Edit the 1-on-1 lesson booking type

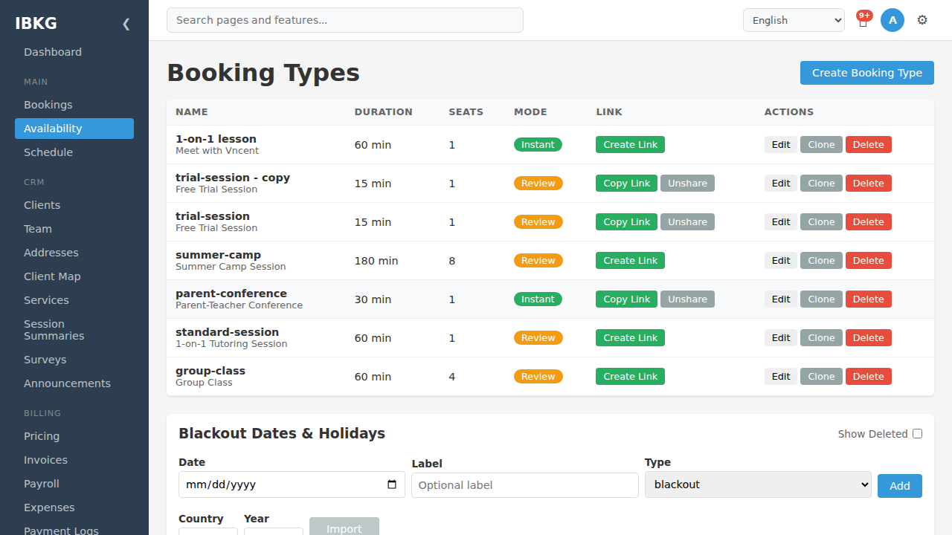pyautogui.click(x=781, y=145)
